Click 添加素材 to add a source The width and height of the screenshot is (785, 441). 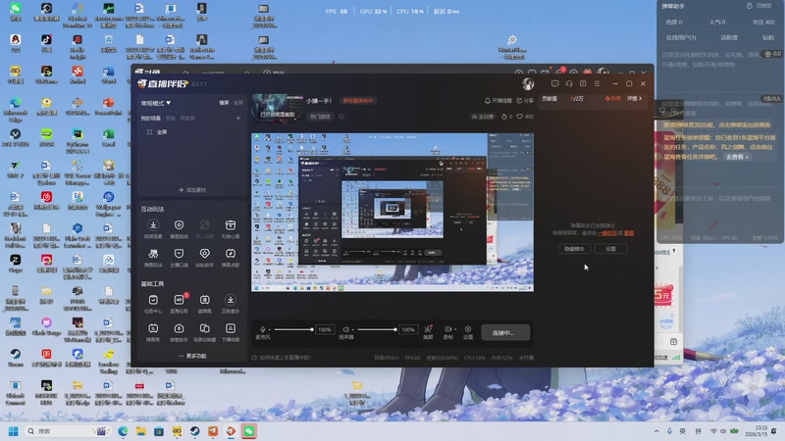(x=192, y=190)
